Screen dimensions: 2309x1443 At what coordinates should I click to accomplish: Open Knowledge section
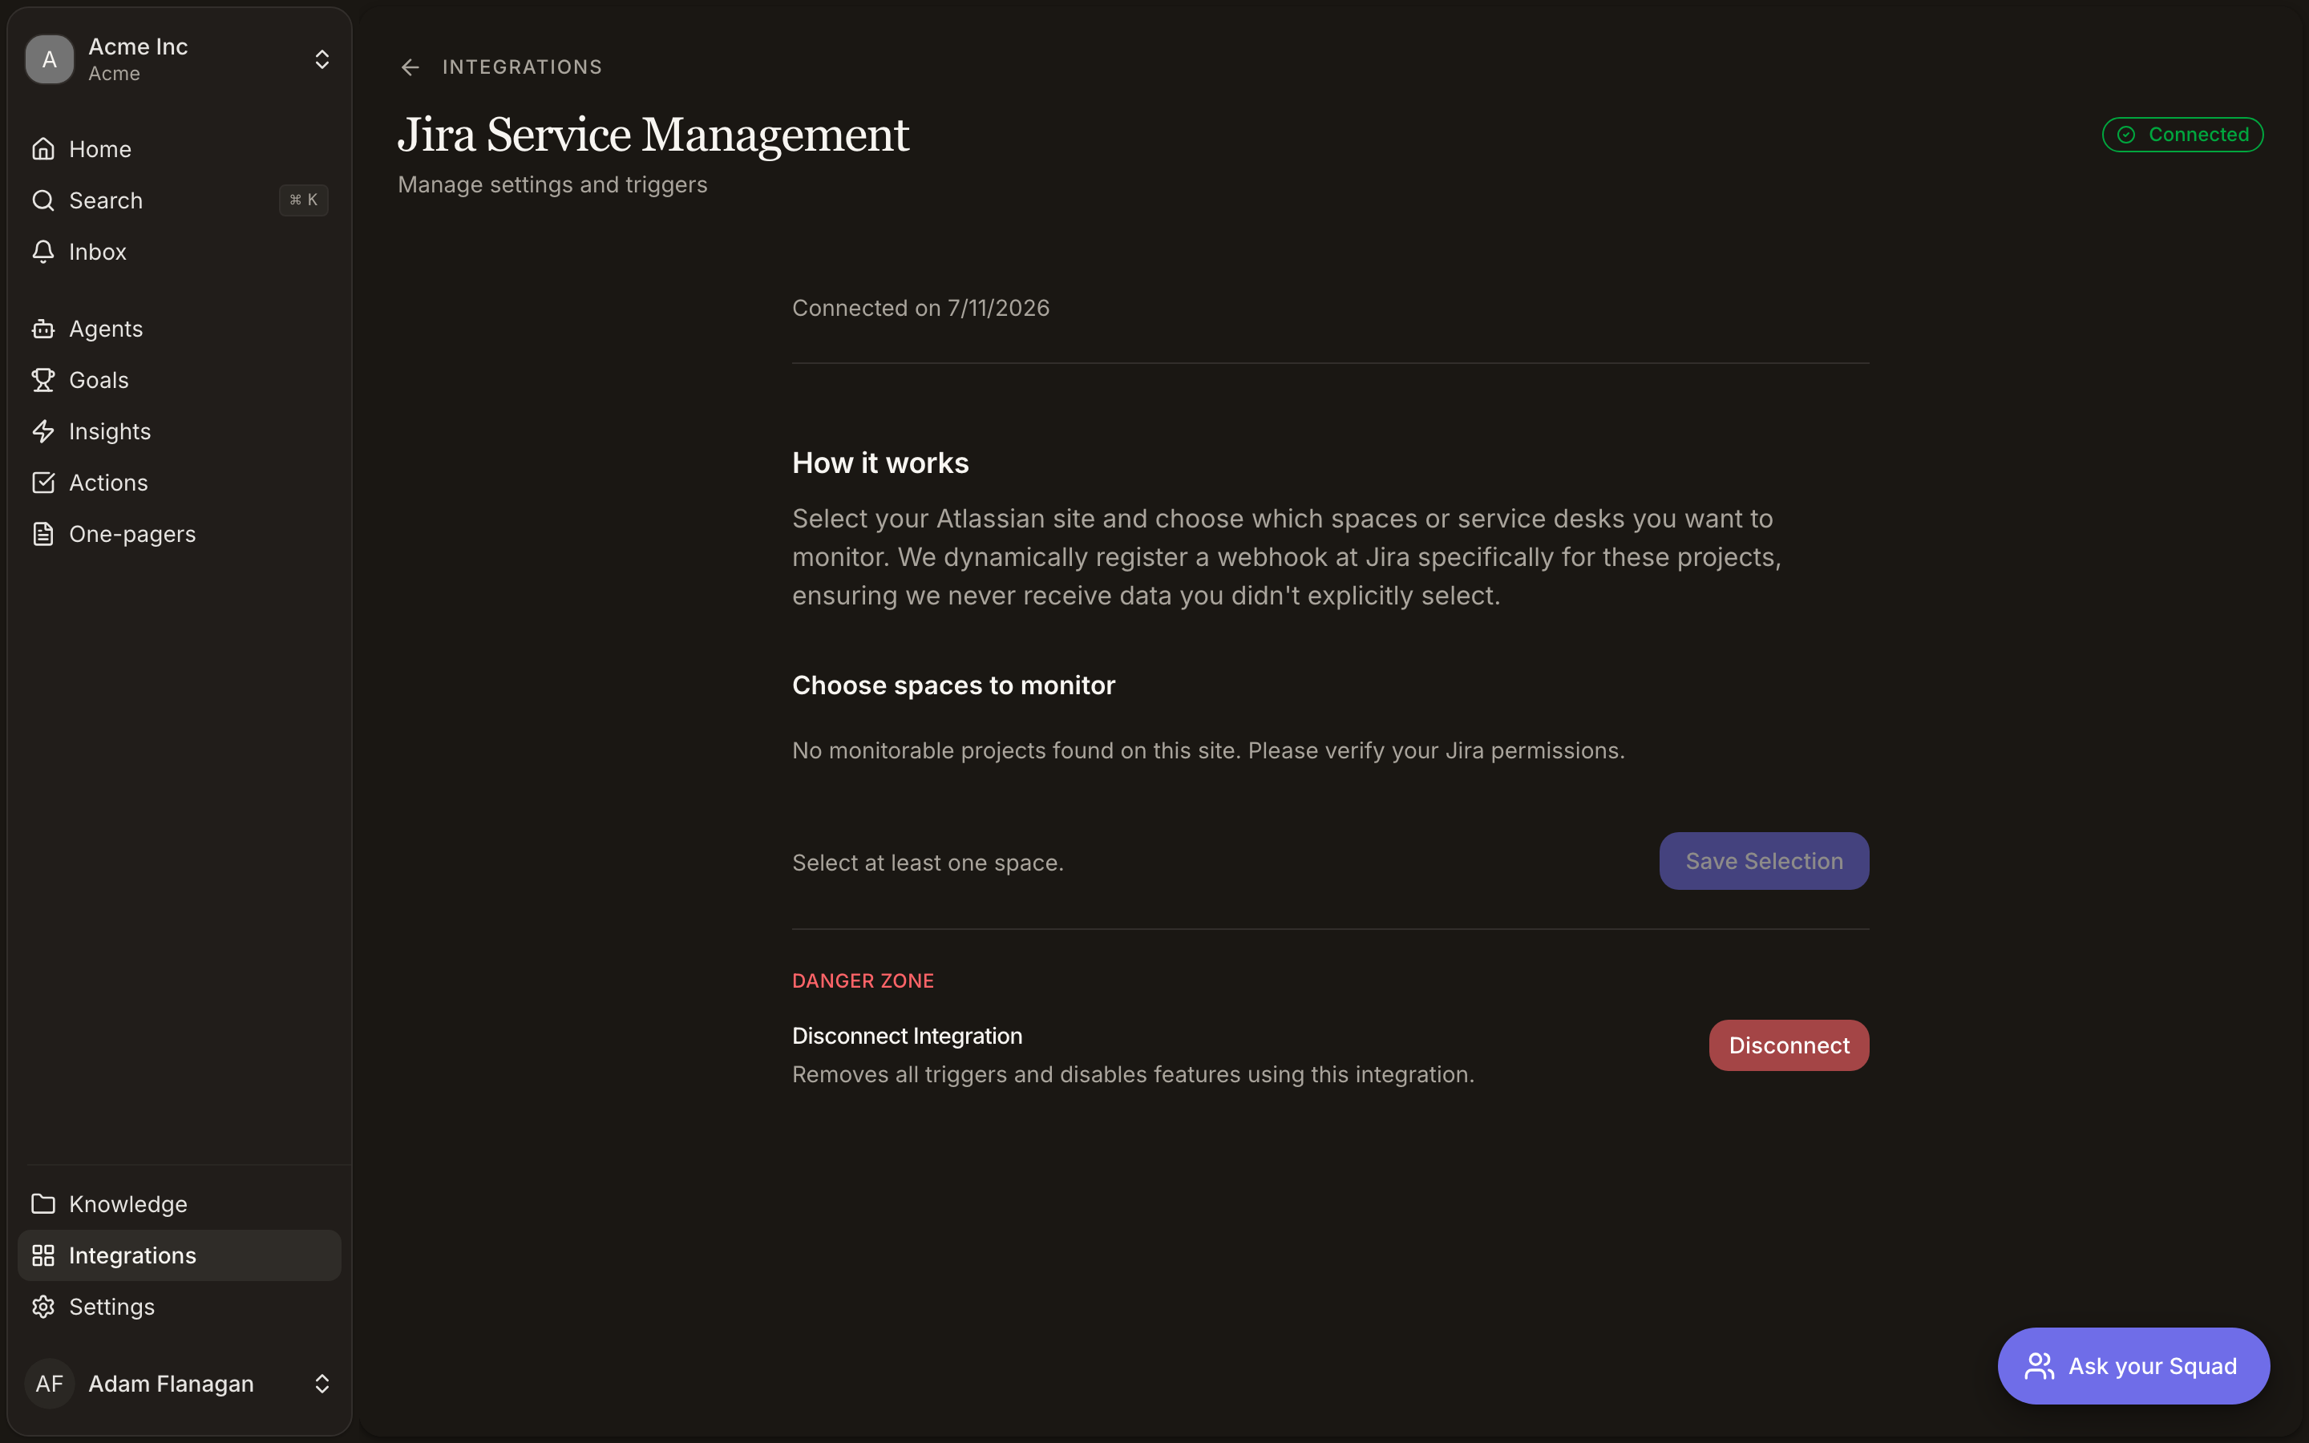[180, 1204]
